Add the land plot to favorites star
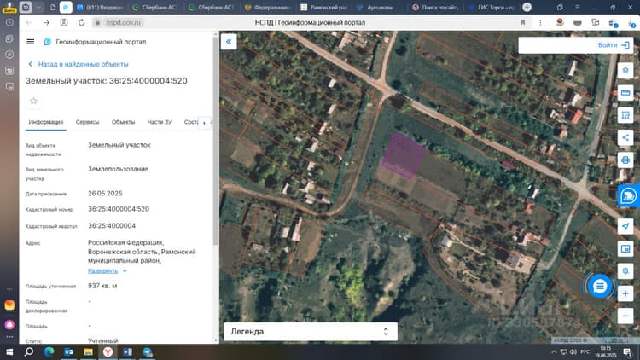 tap(33, 101)
